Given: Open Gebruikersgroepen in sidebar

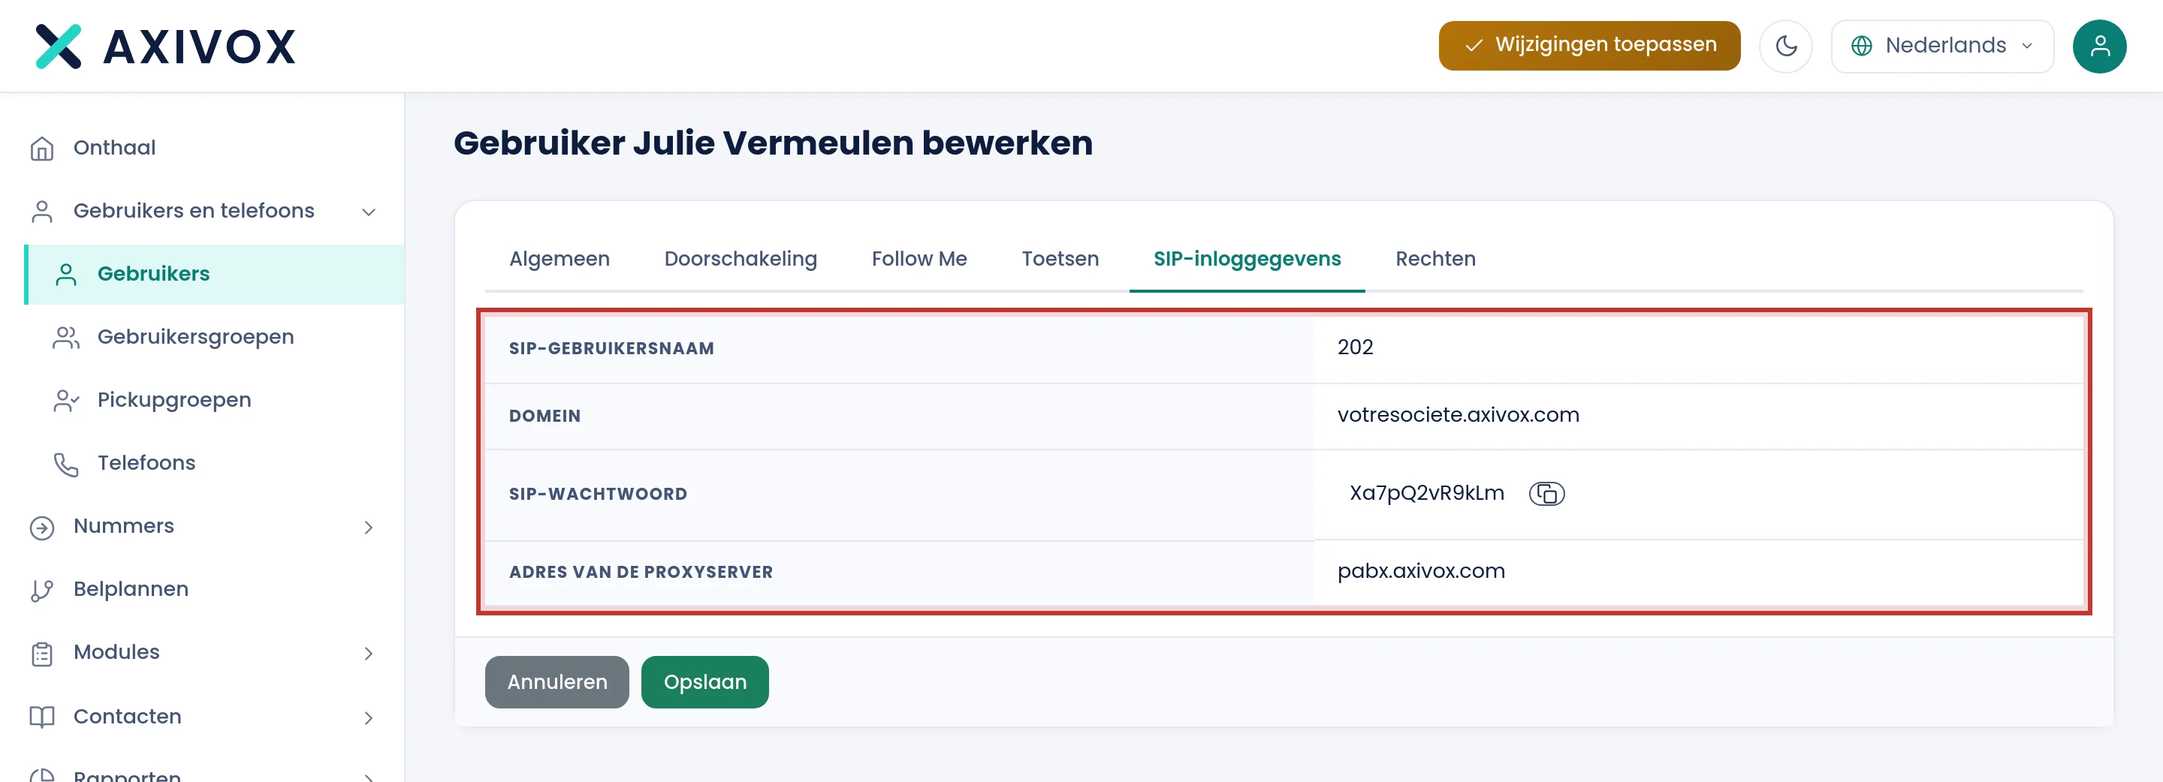Looking at the screenshot, I should [x=195, y=336].
